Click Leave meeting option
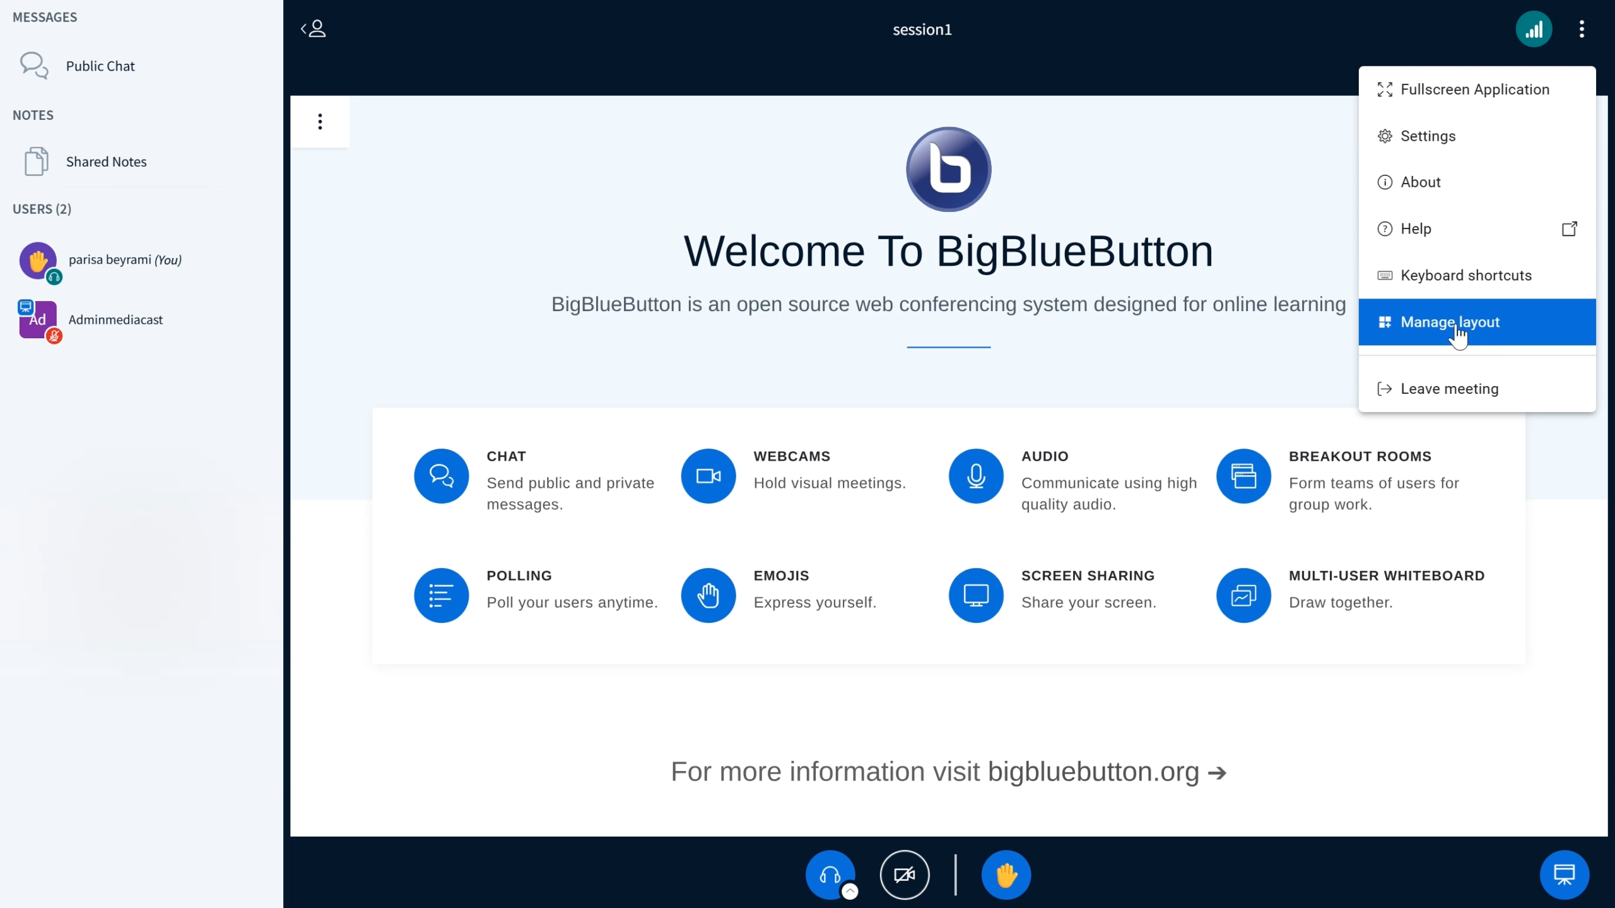This screenshot has width=1615, height=908. click(1449, 389)
